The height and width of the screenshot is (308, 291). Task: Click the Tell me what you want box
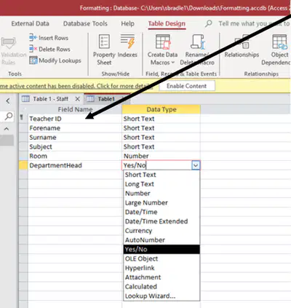254,23
